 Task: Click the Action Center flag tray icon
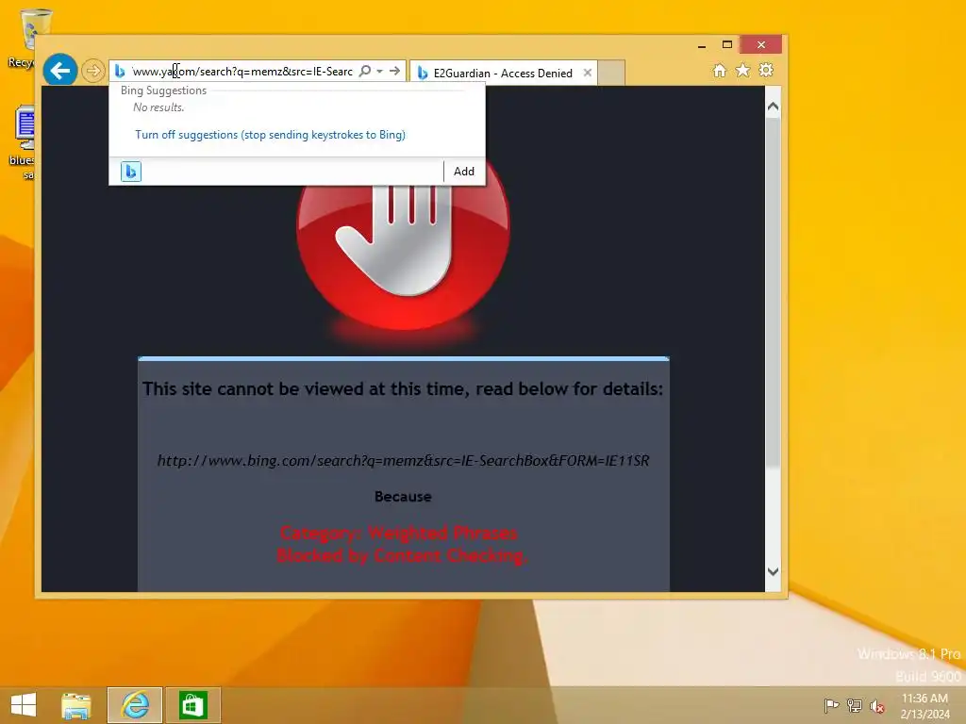click(x=831, y=705)
